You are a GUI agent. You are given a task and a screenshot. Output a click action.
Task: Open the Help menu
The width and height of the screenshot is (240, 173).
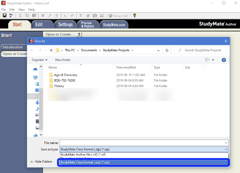point(31,10)
